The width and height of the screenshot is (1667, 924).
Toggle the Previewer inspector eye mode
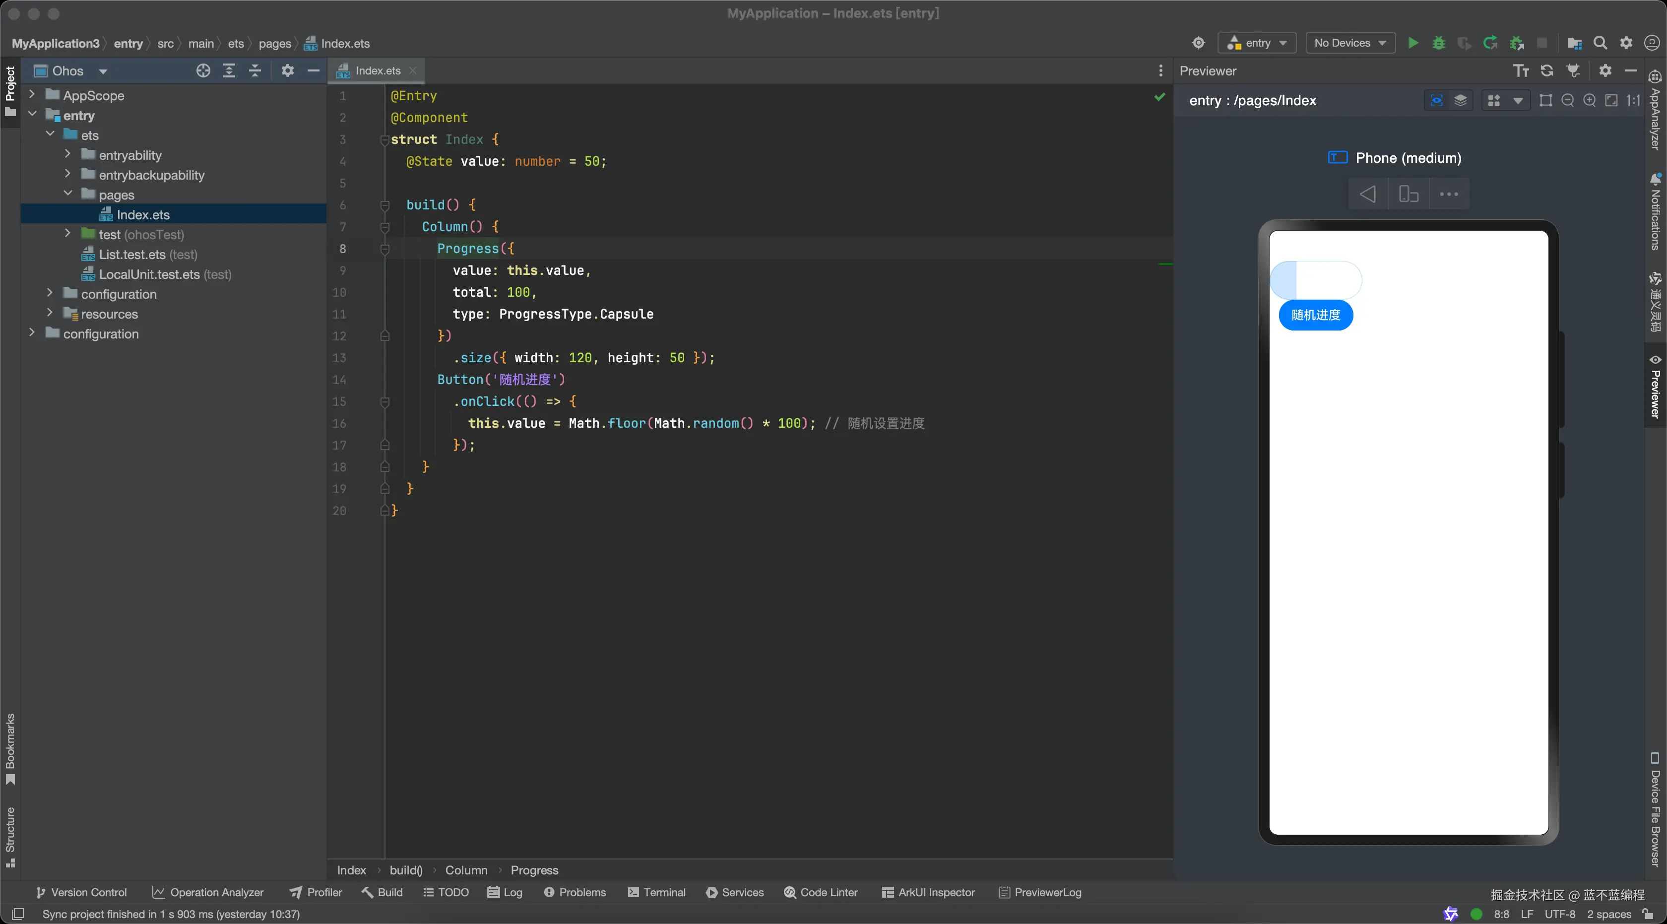[x=1436, y=100]
